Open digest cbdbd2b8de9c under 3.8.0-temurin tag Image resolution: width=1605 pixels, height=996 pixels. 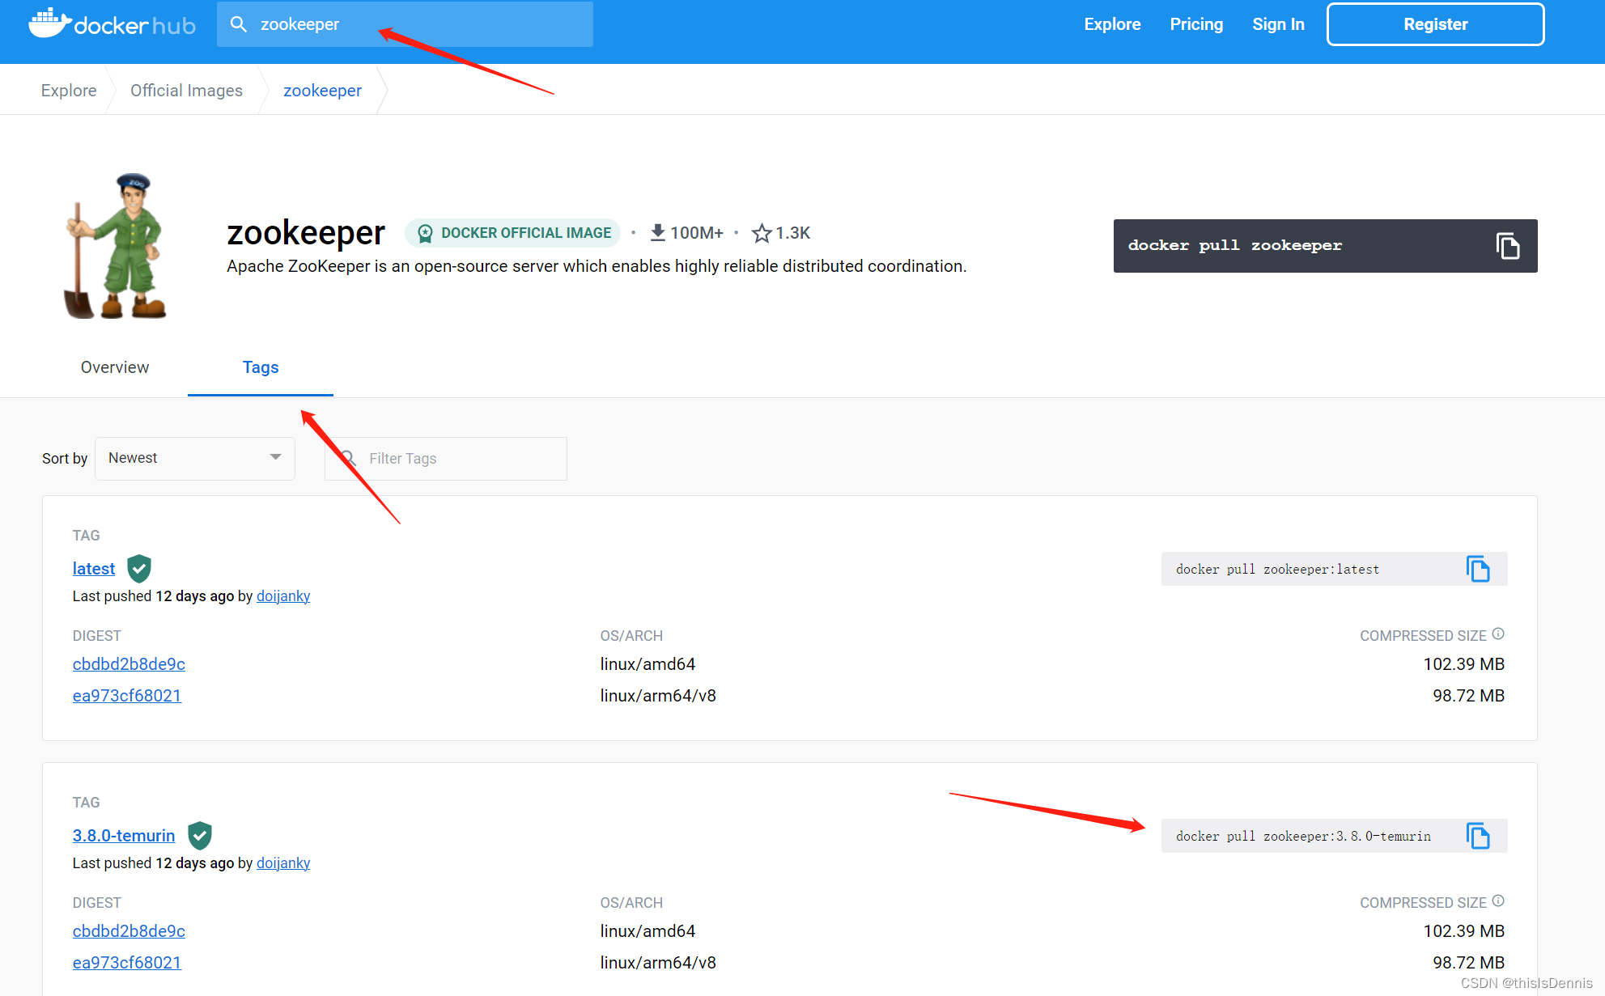pyautogui.click(x=129, y=931)
